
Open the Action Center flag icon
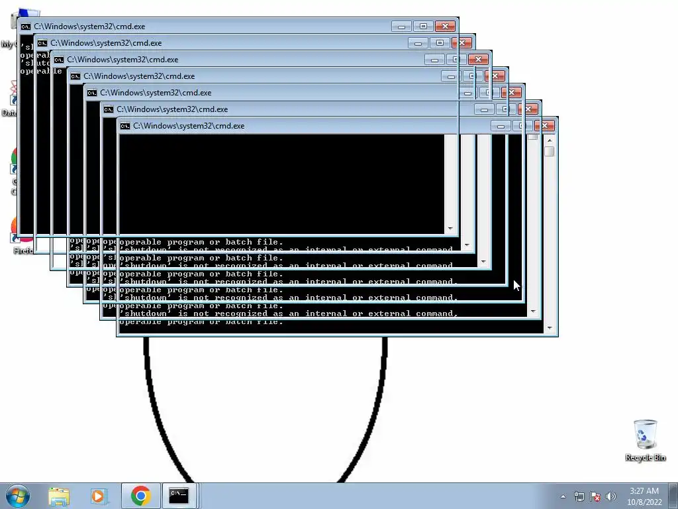click(x=595, y=496)
